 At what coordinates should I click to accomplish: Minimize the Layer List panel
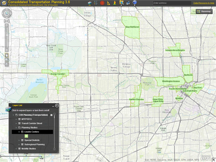[x=53, y=106]
